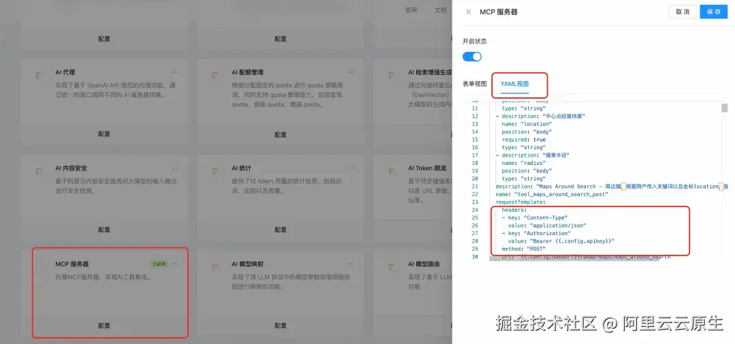This screenshot has height=344, width=735.
Task: Click the key: "Authorization" line
Action: click(x=536, y=233)
